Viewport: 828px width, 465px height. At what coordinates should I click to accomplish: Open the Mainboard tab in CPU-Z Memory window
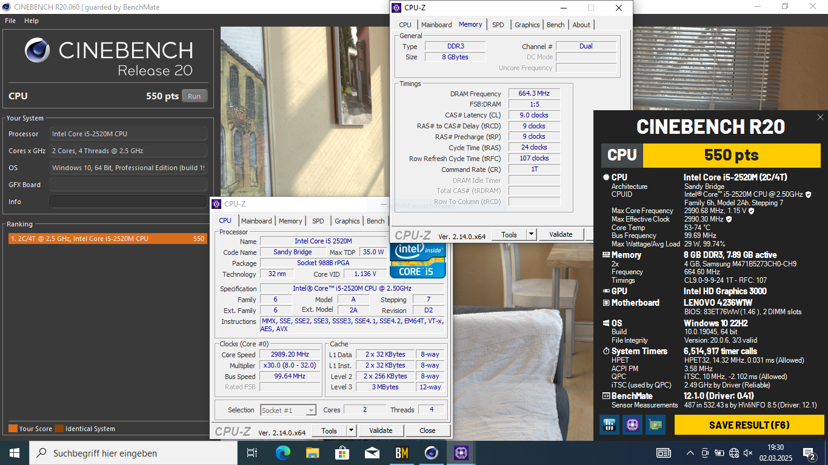(x=436, y=25)
